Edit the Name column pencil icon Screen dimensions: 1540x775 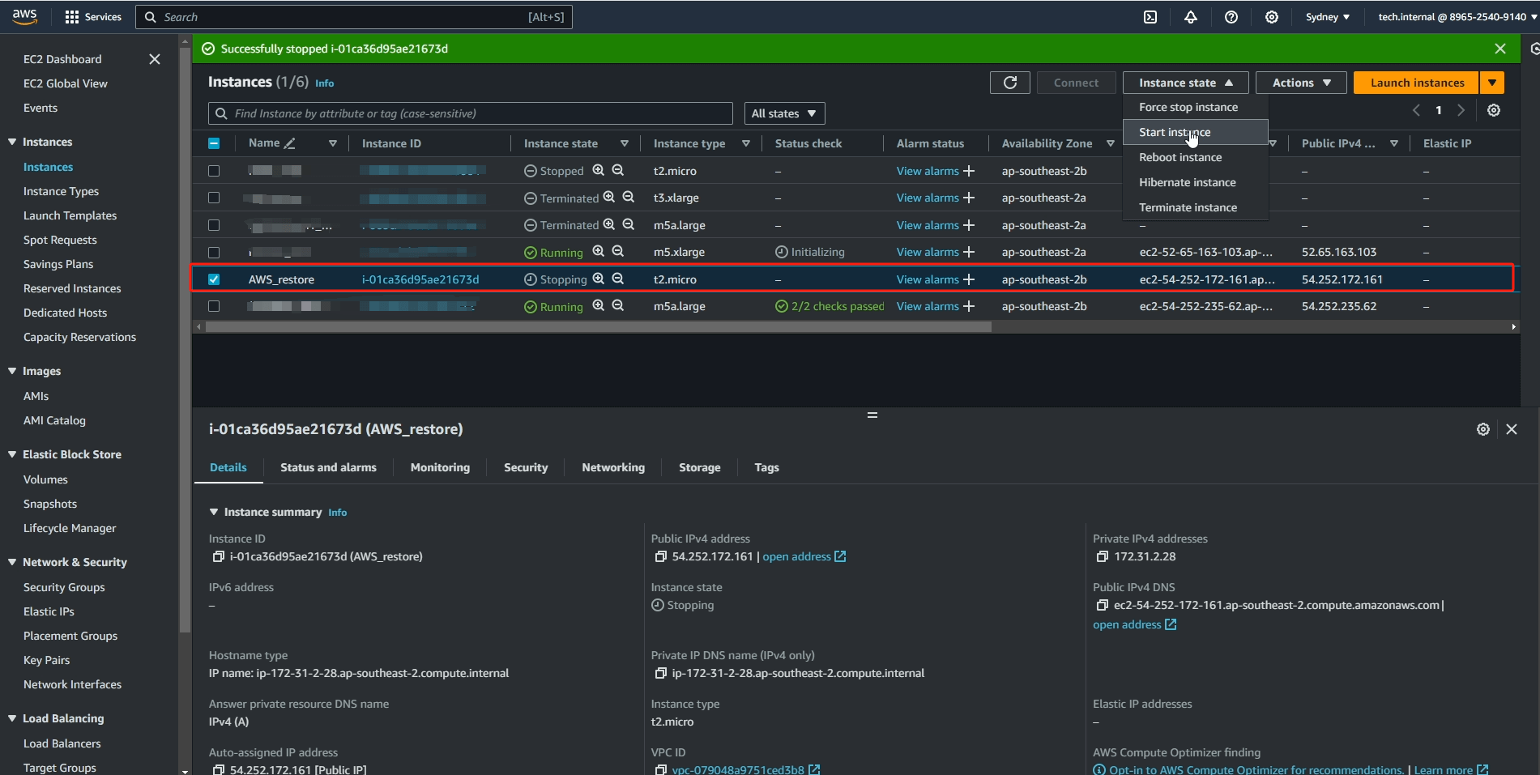(x=289, y=143)
